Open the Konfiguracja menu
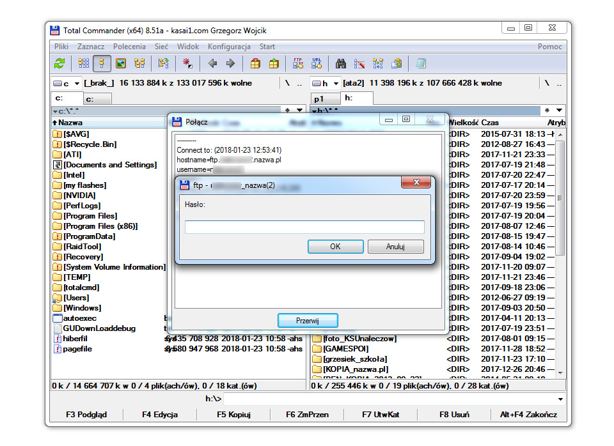The height and width of the screenshot is (446, 614). 229,47
